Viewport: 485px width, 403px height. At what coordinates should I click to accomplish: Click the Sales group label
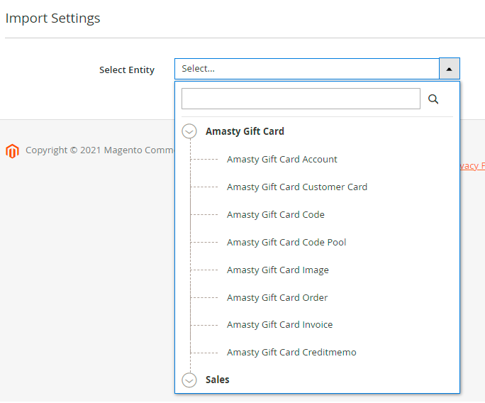[217, 380]
